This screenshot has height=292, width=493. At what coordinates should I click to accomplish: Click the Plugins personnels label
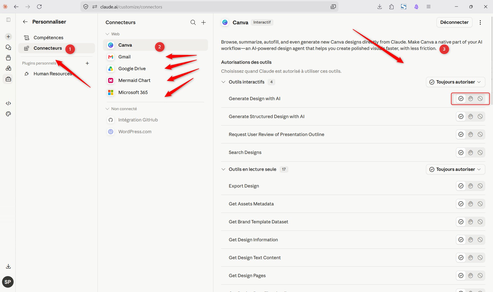click(39, 63)
